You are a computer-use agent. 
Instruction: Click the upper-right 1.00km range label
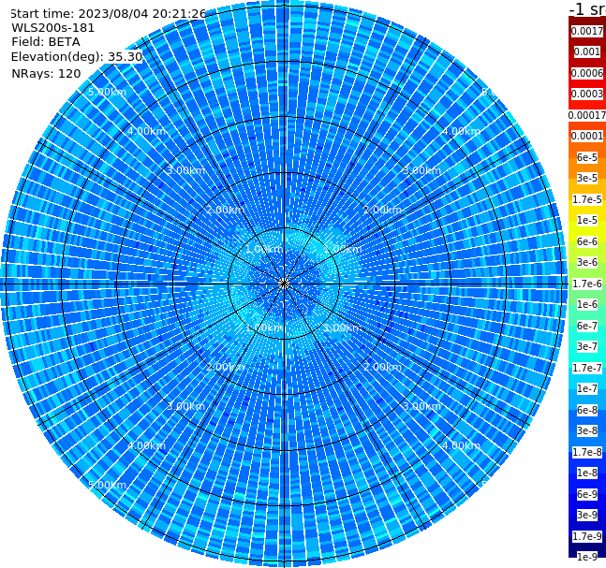343,249
